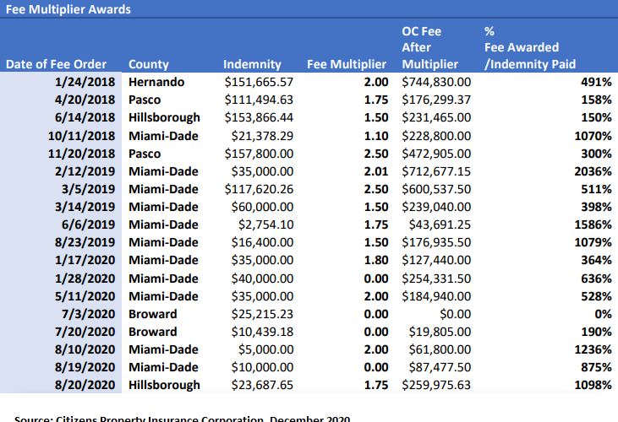Select the 7/3/2020 date cell

[x=92, y=314]
